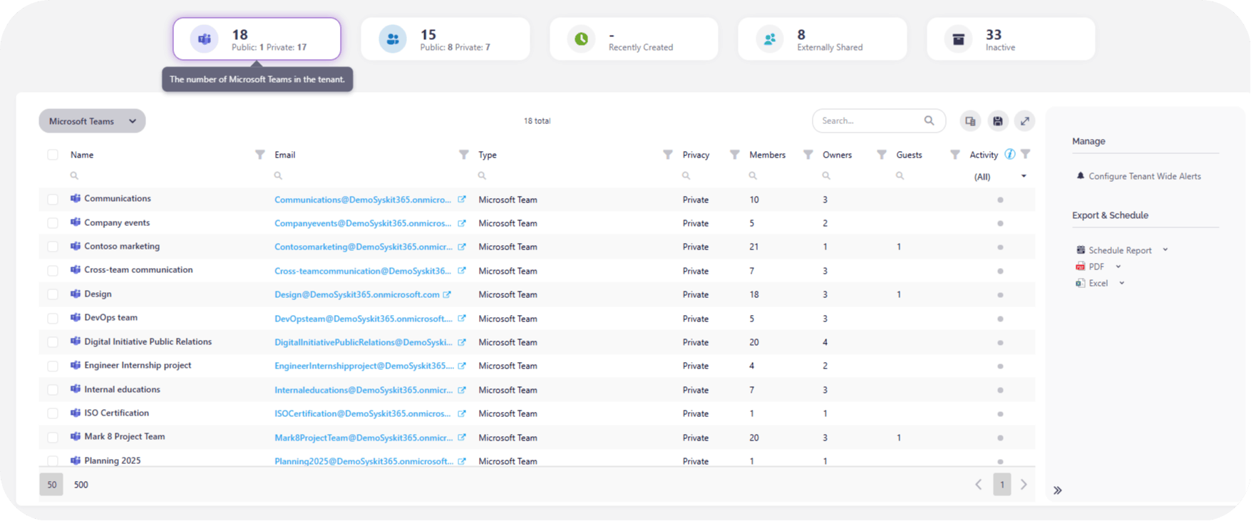Expand the table to full screen
This screenshot has width=1251, height=521.
(x=1024, y=121)
